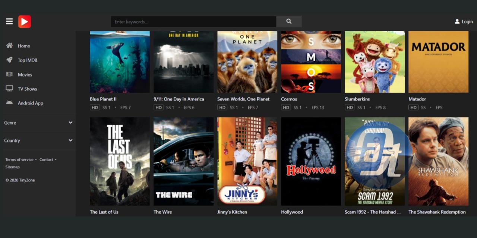Viewport: 477px width, 238px height.
Task: Open the Matador poster
Action: (x=439, y=62)
